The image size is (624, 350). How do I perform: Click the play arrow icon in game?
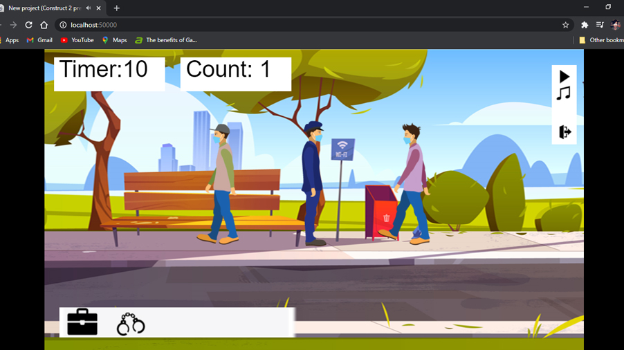click(x=565, y=76)
